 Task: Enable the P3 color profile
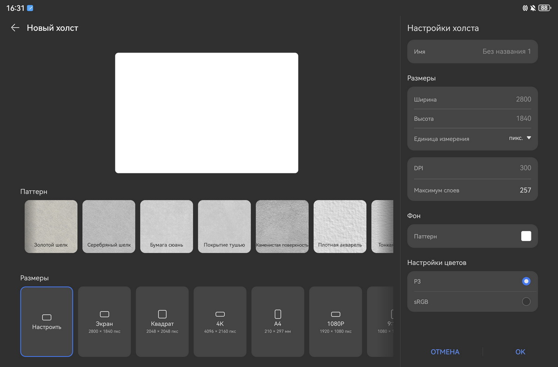click(526, 281)
